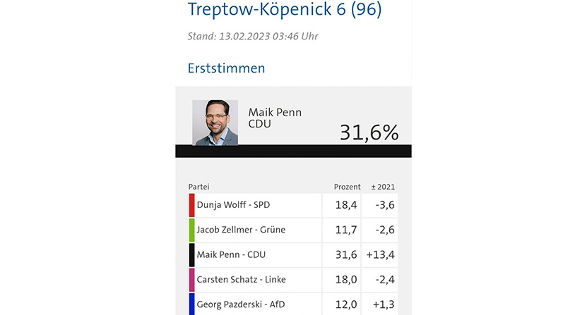Image resolution: width=587 pixels, height=315 pixels.
Task: Click the ± 2021 column header
Action: click(383, 187)
